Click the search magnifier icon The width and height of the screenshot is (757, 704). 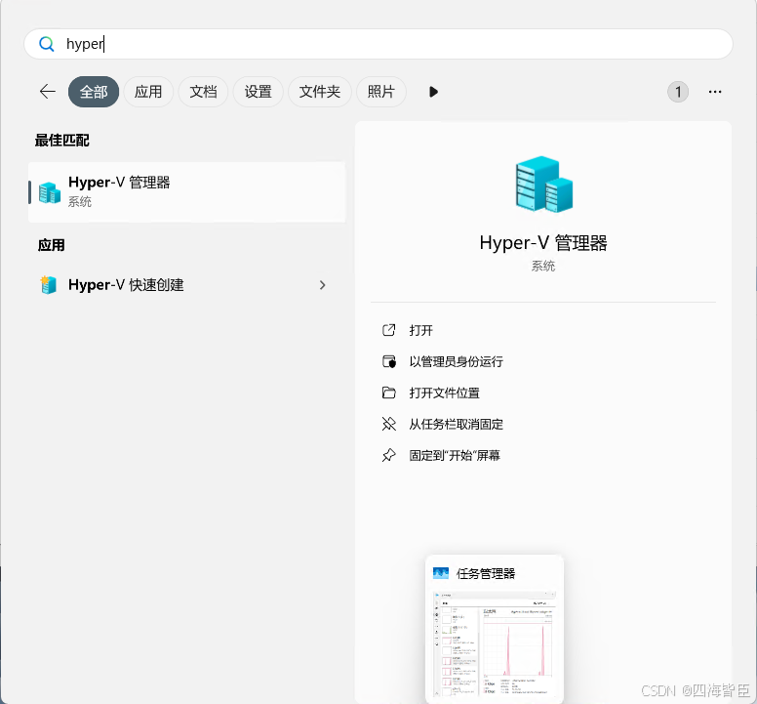coord(46,44)
